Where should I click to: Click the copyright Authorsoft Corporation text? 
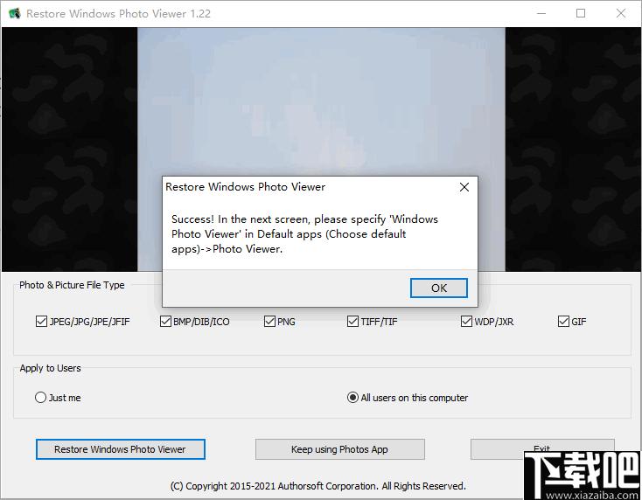(x=318, y=486)
